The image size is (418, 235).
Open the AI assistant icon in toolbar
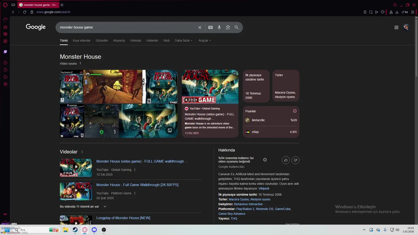coord(405,12)
